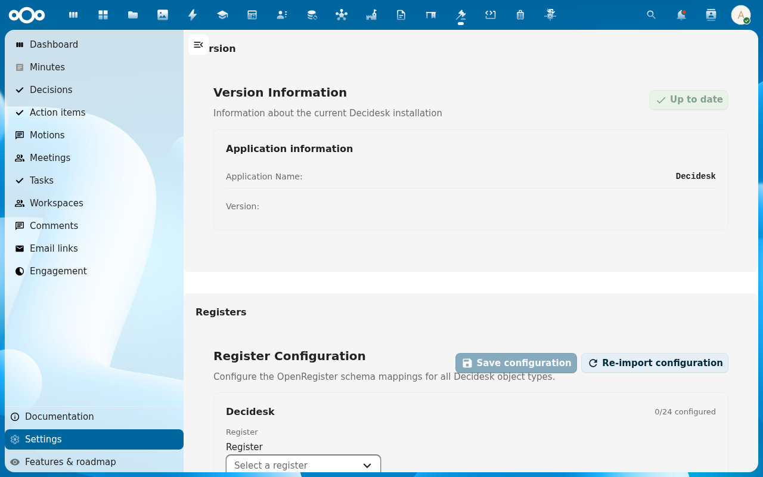Click the 'Decidesk' application name value

696,176
